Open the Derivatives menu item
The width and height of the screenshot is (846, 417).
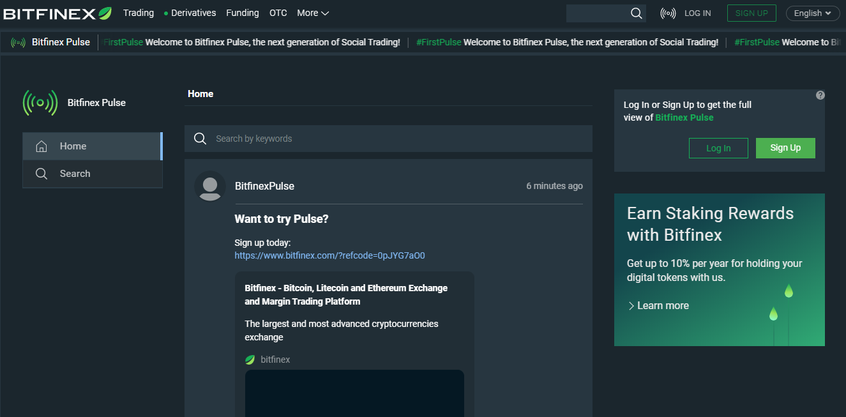193,13
